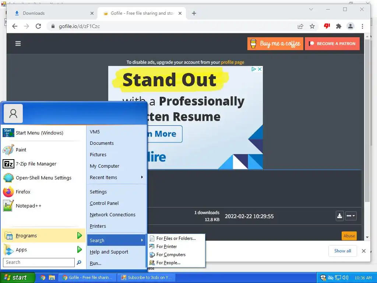
Task: Close the Gofile tab
Action: 180,13
